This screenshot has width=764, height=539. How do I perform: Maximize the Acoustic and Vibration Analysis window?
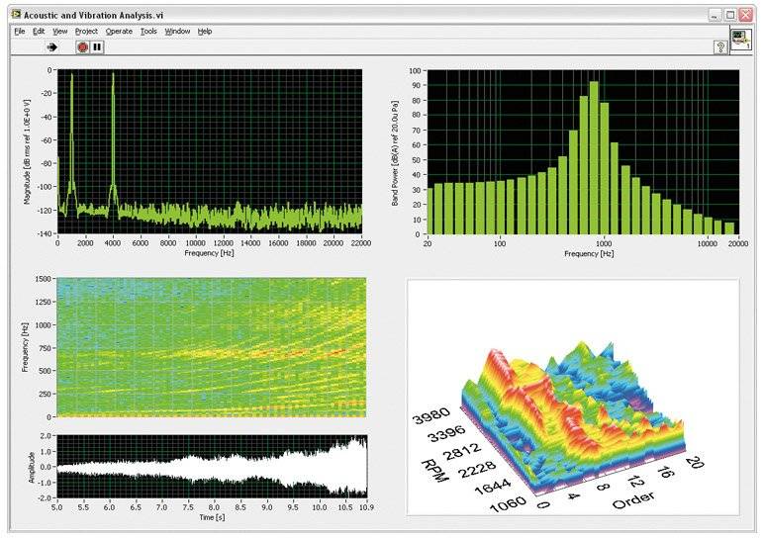coord(730,15)
